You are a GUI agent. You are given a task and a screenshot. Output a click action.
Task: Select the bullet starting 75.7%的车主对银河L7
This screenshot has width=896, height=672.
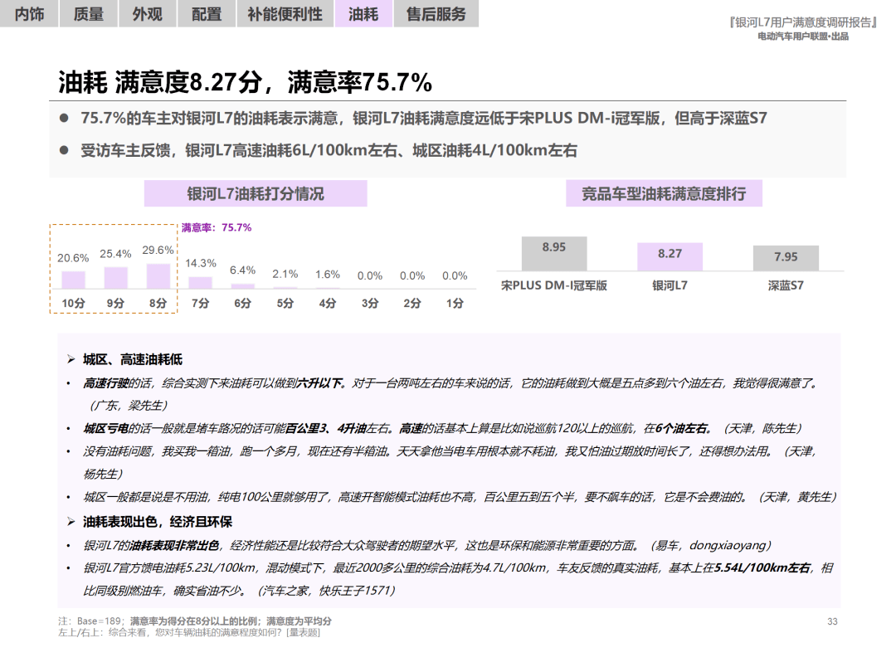click(x=423, y=119)
